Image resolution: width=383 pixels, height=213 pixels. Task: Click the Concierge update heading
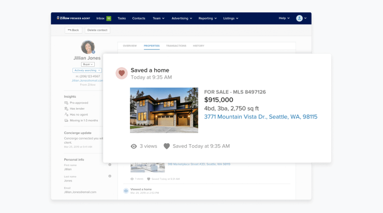(78, 133)
